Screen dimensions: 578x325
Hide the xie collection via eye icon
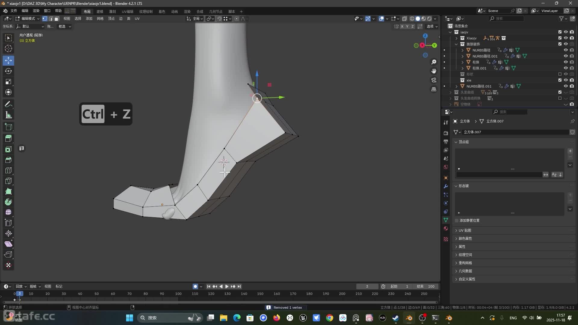pyautogui.click(x=566, y=80)
